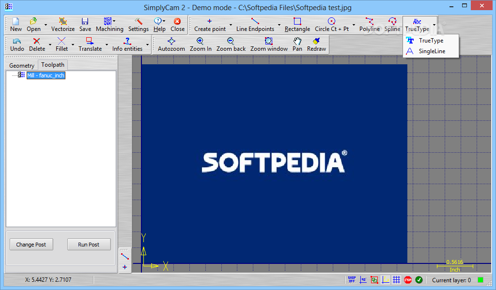Redraw the view with Redraw

point(316,44)
